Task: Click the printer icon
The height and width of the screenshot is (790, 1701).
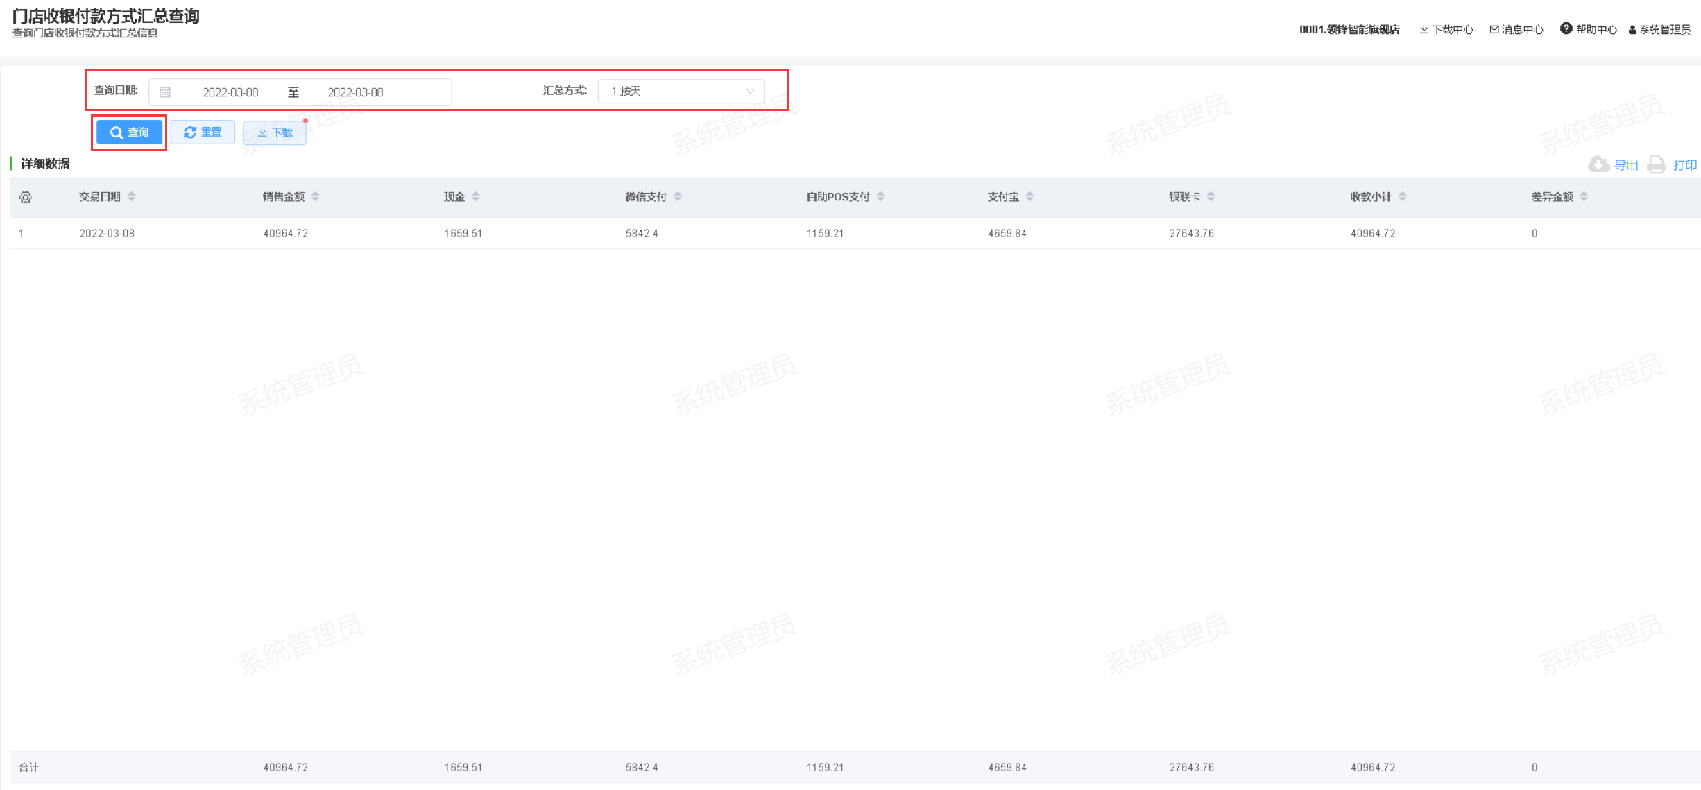Action: (x=1657, y=164)
